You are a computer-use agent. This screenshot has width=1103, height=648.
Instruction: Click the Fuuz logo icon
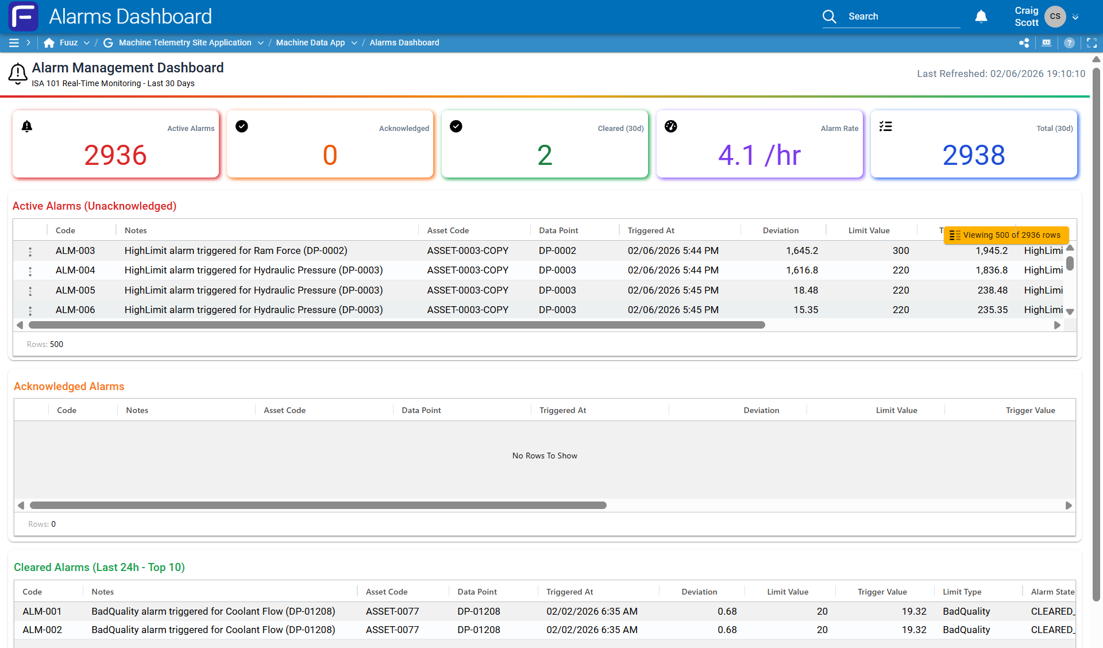[x=24, y=16]
